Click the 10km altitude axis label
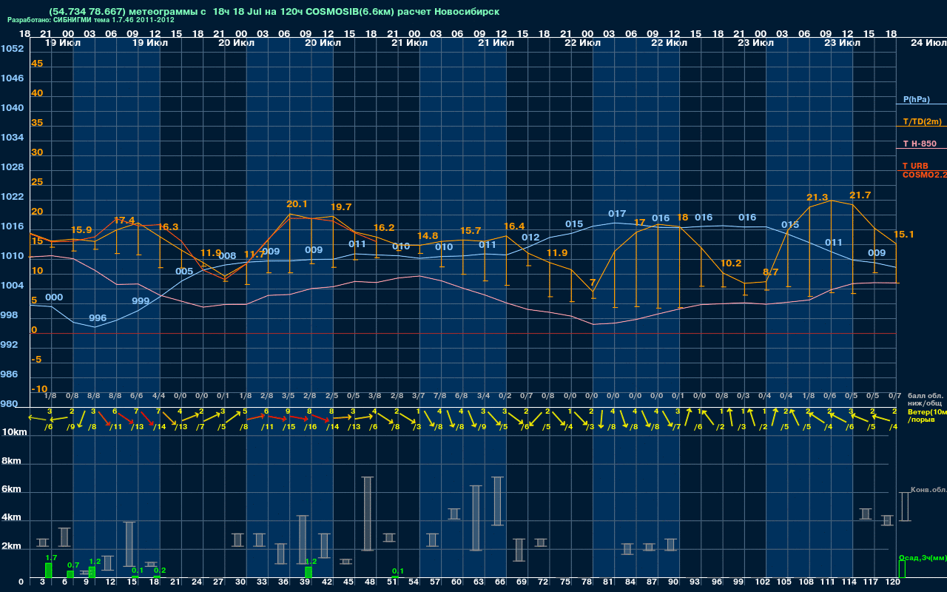 (x=14, y=433)
